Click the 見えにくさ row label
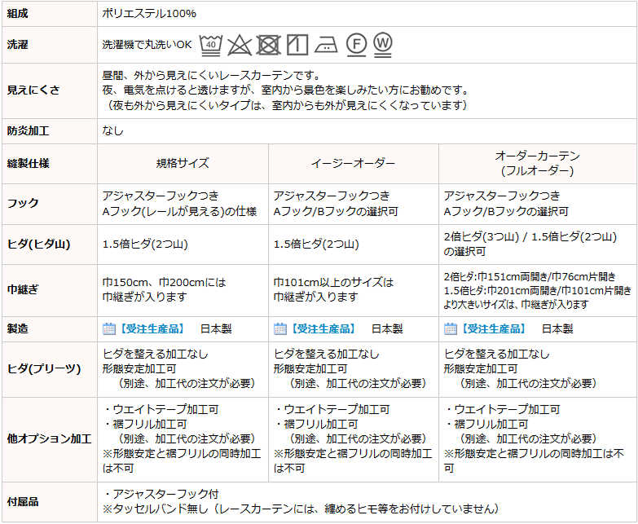This screenshot has height=524, width=638. 34,90
